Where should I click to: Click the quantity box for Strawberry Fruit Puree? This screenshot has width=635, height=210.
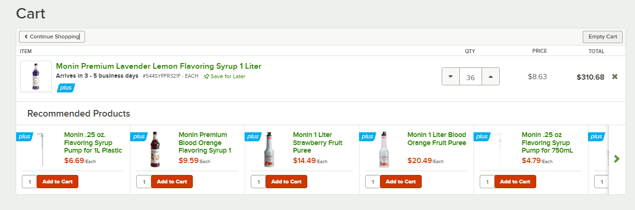click(x=258, y=182)
